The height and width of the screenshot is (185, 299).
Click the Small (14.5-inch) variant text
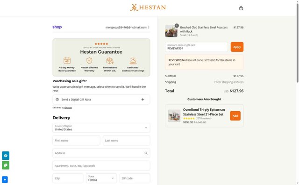click(189, 35)
